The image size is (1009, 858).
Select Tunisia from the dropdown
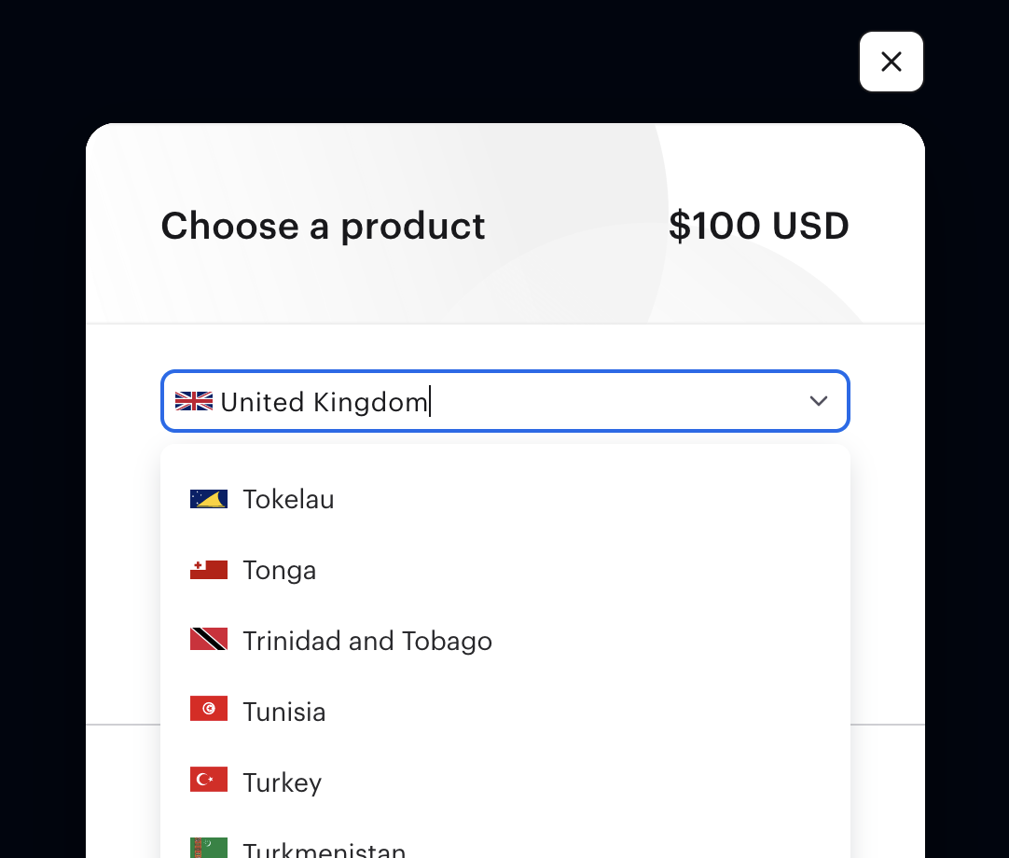click(505, 712)
